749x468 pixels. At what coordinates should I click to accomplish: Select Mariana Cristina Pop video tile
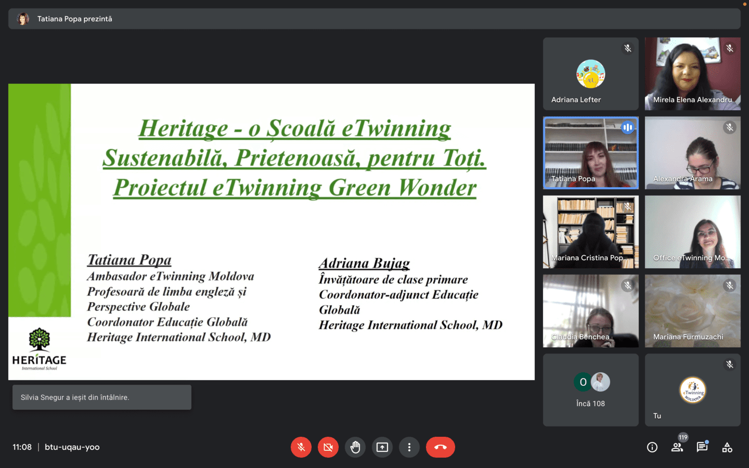[x=591, y=232]
